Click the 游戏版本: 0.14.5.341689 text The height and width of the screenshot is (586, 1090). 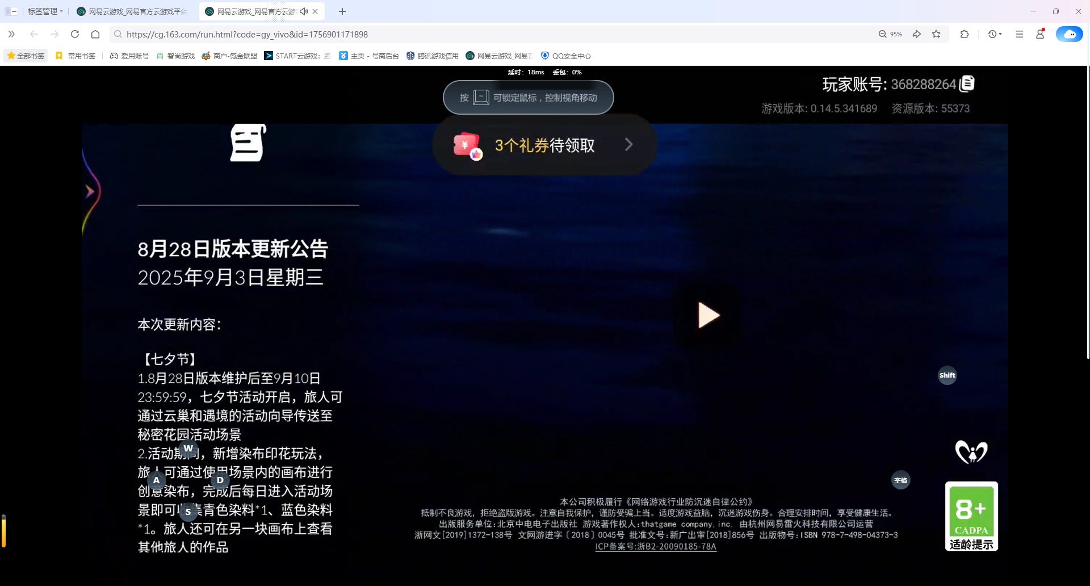819,108
